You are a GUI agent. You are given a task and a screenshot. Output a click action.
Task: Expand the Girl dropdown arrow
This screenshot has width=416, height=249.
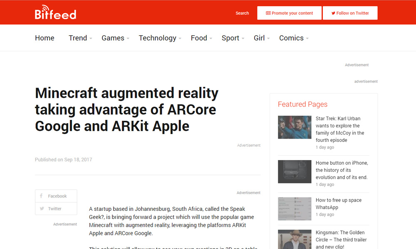pyautogui.click(x=268, y=39)
